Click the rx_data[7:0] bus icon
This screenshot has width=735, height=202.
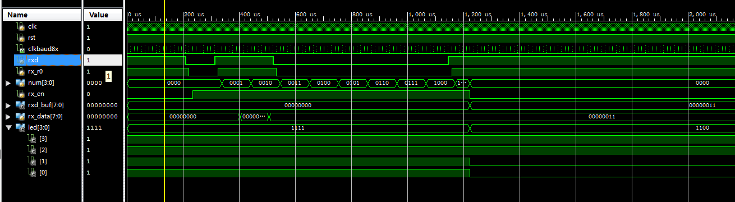21,116
